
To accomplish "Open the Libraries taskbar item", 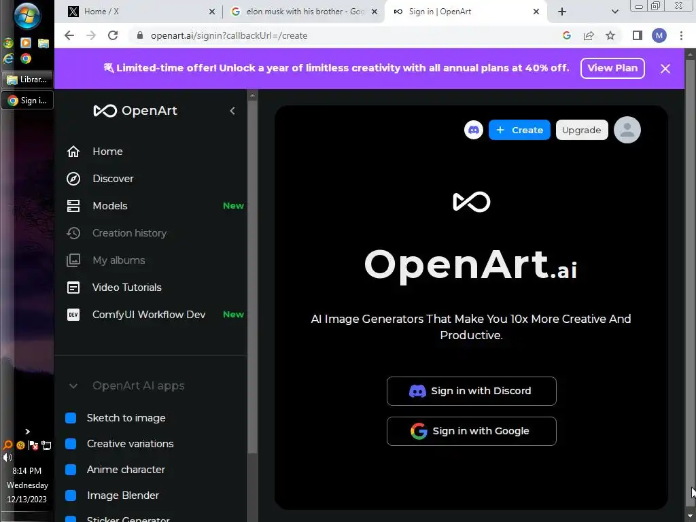I will [x=27, y=80].
